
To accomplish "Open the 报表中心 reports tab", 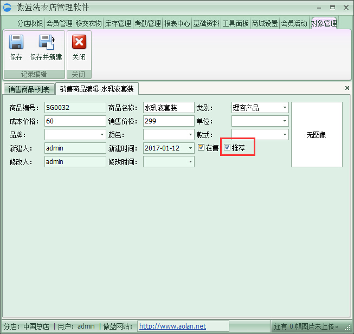I will 177,23.
